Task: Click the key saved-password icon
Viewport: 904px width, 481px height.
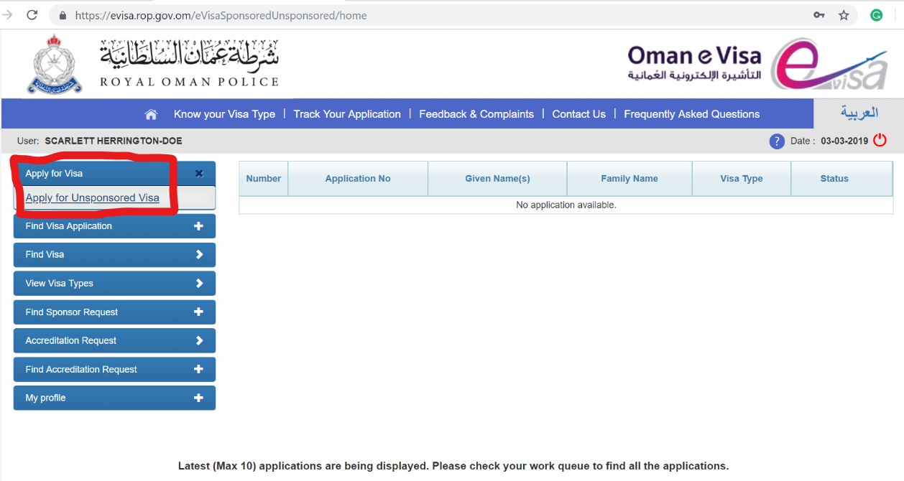Action: (818, 15)
